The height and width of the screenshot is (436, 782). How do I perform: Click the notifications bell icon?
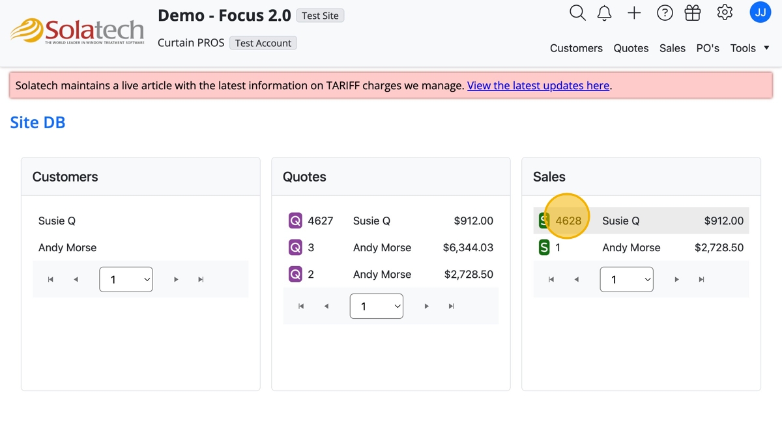605,13
